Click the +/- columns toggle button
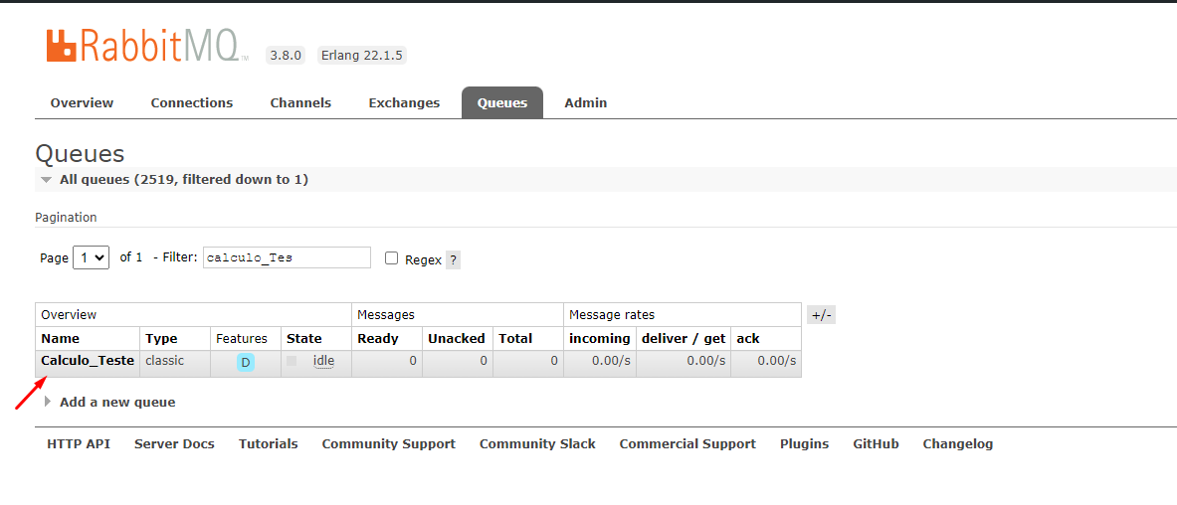Image resolution: width=1177 pixels, height=505 pixels. click(821, 315)
